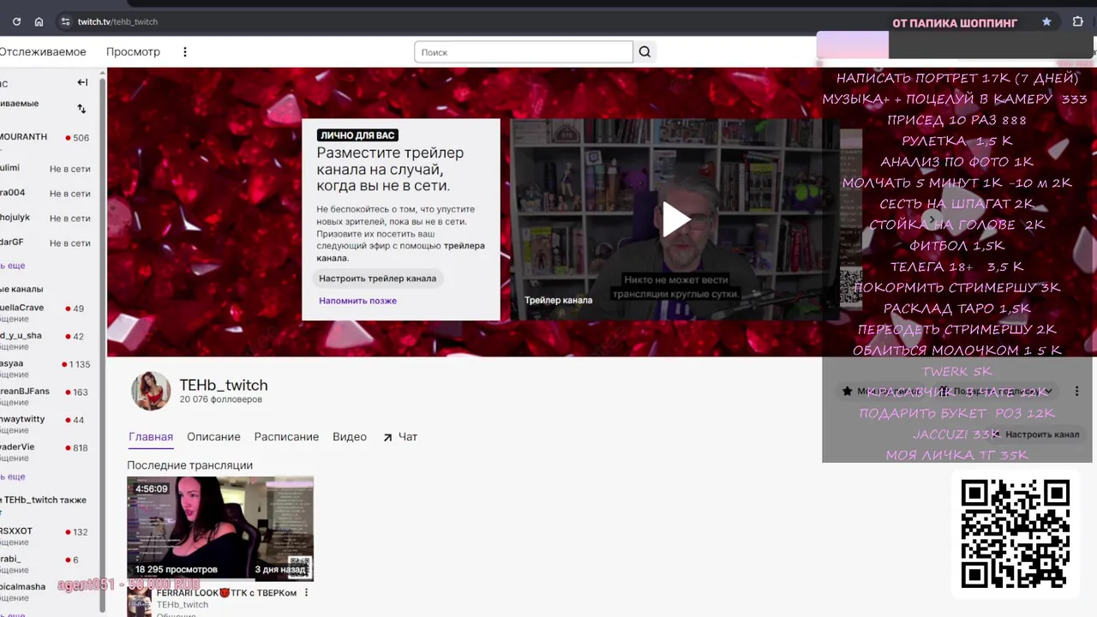
Task: Play the channel trailer video
Action: coord(675,219)
